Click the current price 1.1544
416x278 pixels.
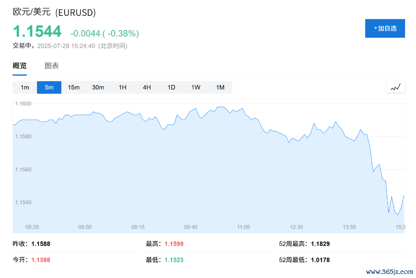pyautogui.click(x=37, y=32)
